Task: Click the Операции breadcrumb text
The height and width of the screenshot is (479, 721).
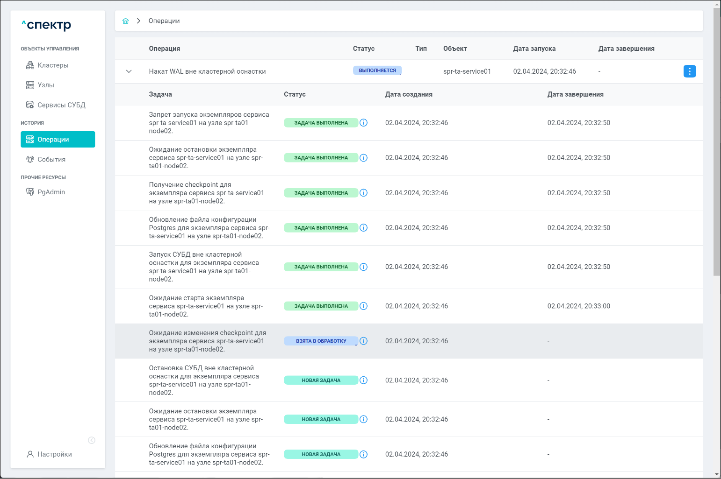Action: pyautogui.click(x=164, y=21)
